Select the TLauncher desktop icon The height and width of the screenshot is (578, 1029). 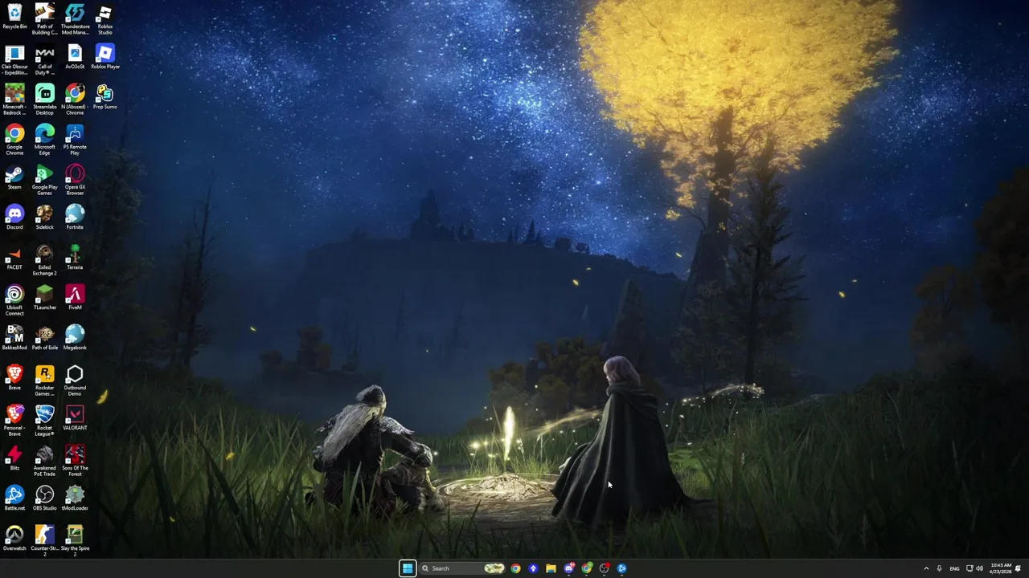pyautogui.click(x=44, y=299)
